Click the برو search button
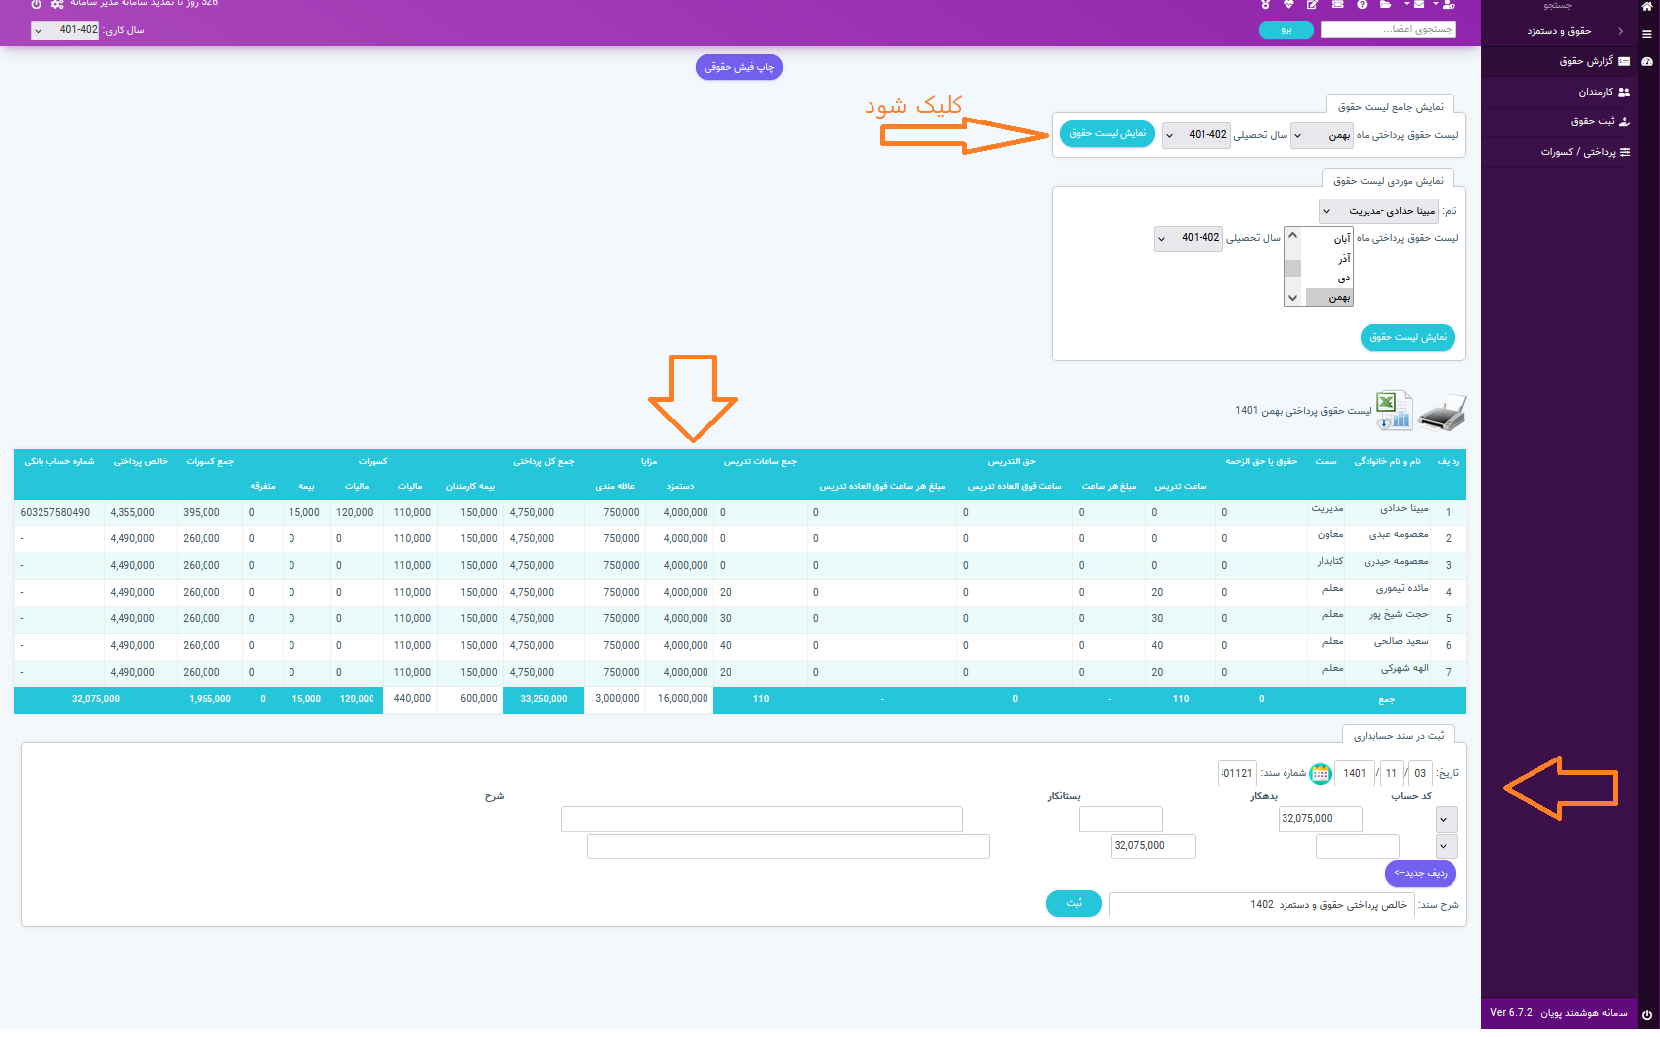Image resolution: width=1660 pixels, height=1037 pixels. [1286, 30]
